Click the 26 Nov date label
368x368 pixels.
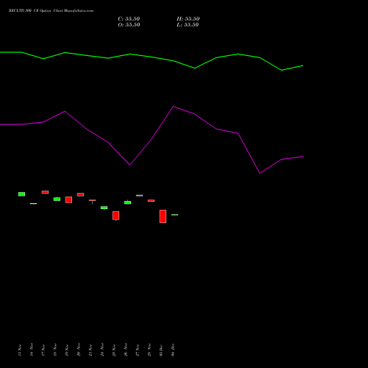126,350
